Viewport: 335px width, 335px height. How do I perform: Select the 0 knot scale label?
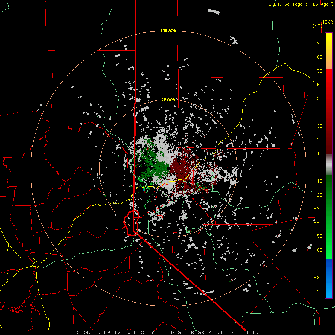tap(321, 167)
